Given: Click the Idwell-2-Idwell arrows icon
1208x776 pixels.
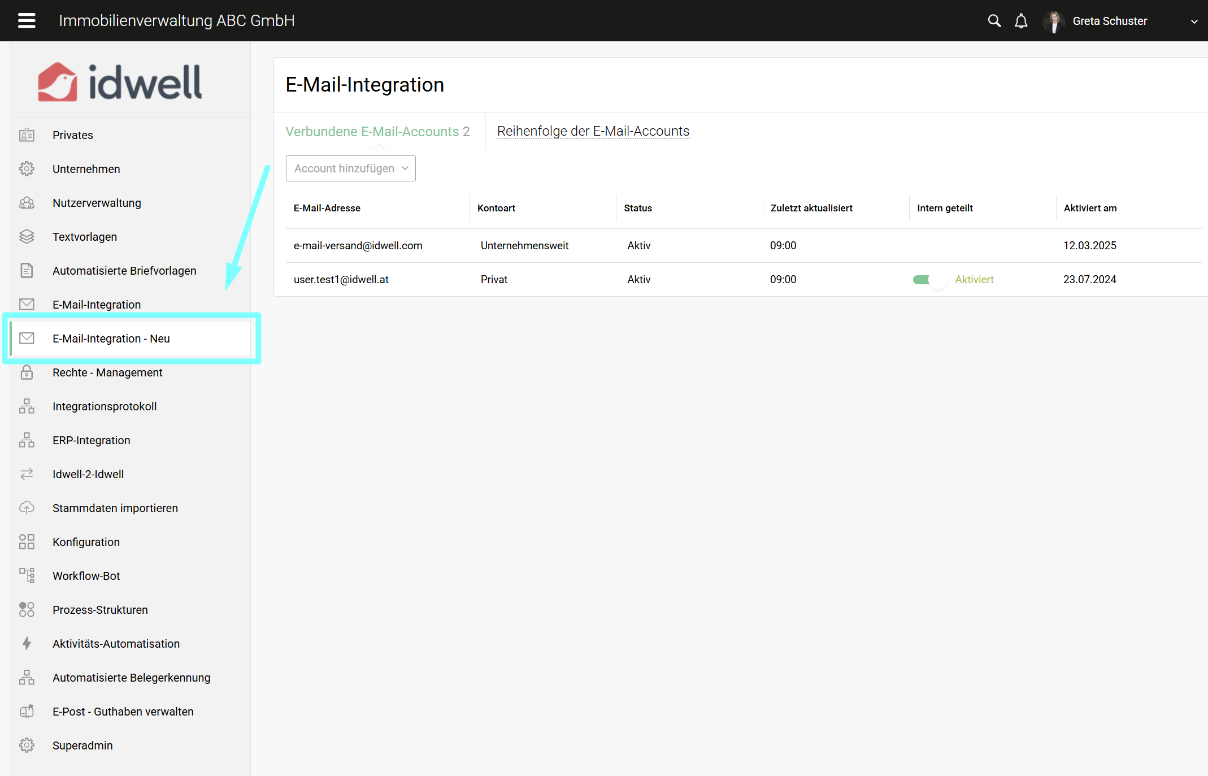Looking at the screenshot, I should click(27, 474).
